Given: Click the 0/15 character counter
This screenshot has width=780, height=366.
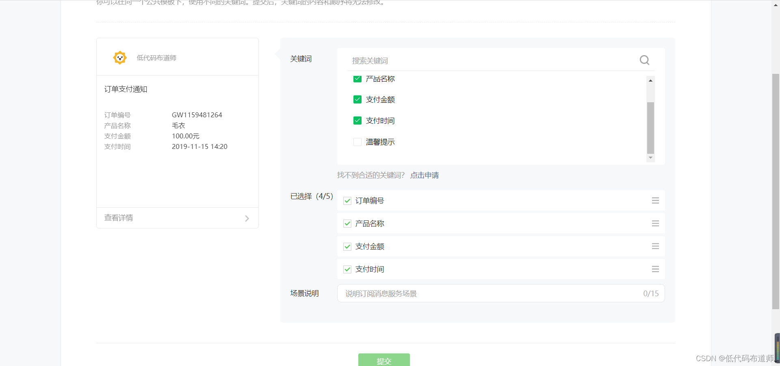Looking at the screenshot, I should (x=651, y=293).
